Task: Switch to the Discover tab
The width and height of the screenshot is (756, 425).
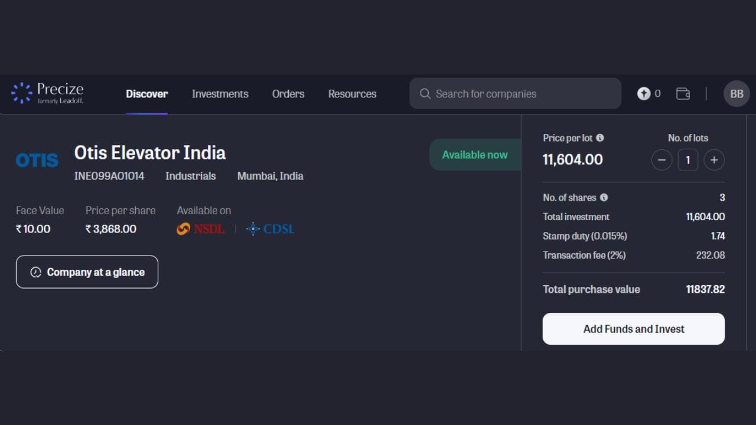Action: pyautogui.click(x=146, y=94)
